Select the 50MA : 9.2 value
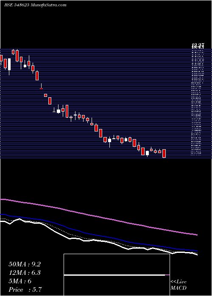Viewport: 212px width, 296px height. [x=25, y=264]
